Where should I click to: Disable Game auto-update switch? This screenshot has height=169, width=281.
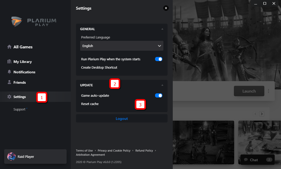coord(158,95)
